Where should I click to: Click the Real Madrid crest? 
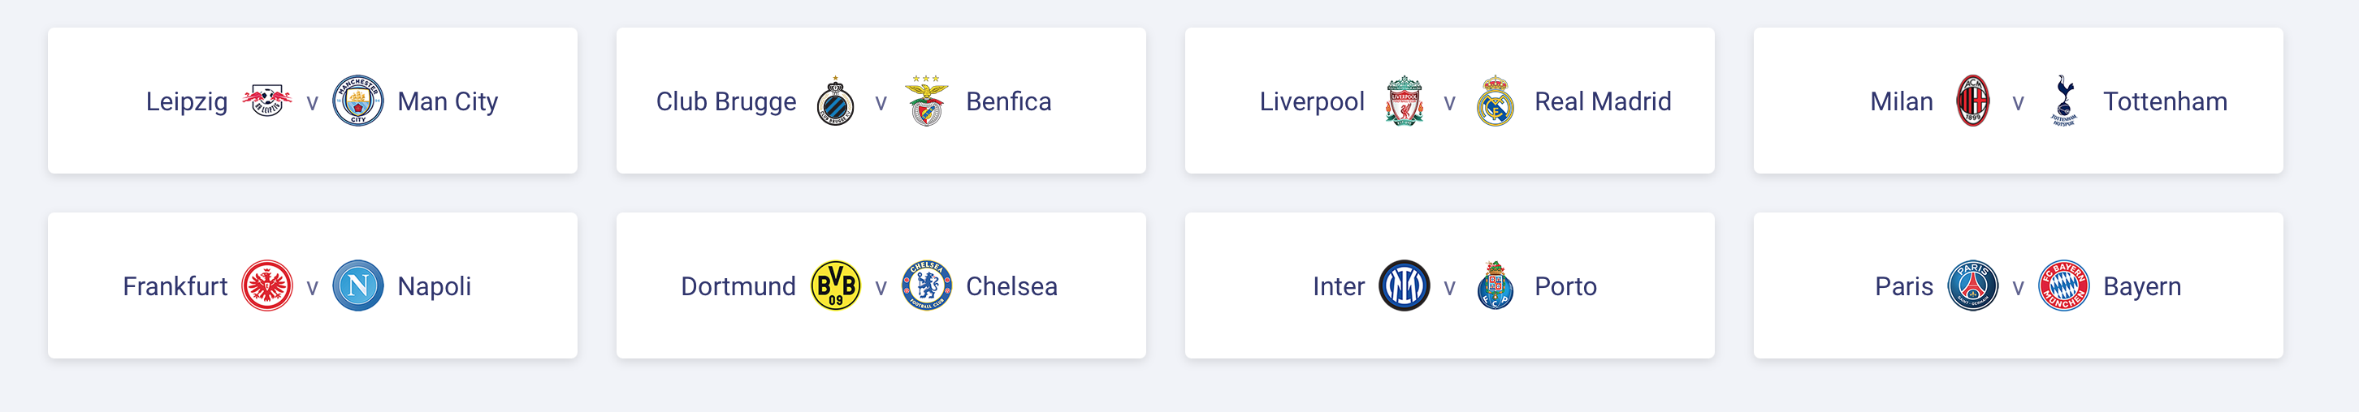(1495, 101)
